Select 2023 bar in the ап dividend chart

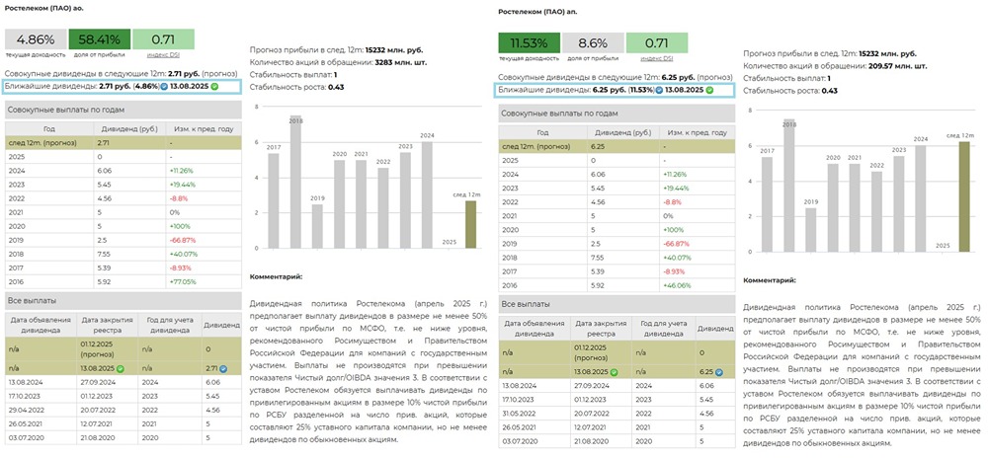[898, 204]
